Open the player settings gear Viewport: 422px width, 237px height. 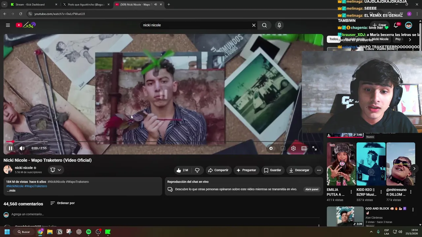[x=293, y=148]
